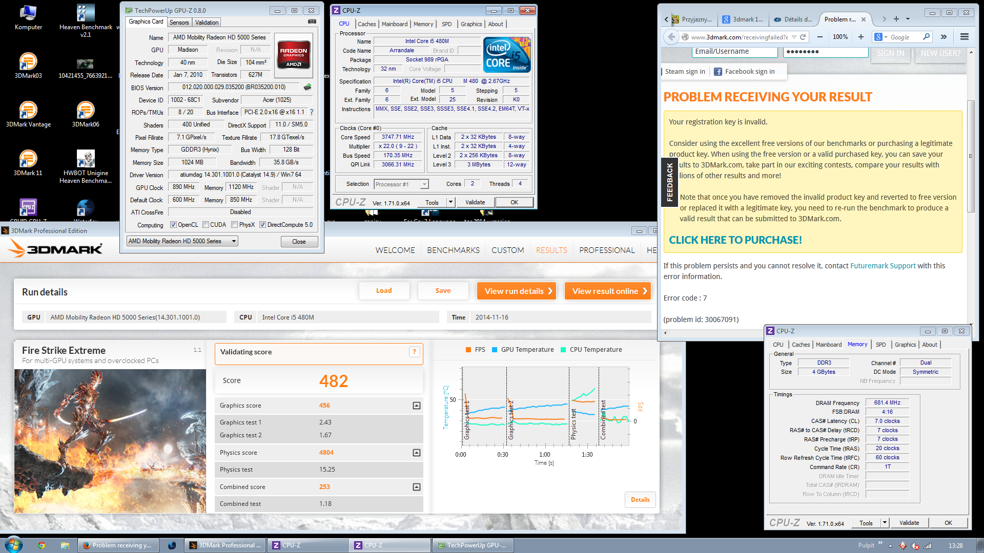Launch the 3DMark Vantage desktop shortcut

pos(28,114)
